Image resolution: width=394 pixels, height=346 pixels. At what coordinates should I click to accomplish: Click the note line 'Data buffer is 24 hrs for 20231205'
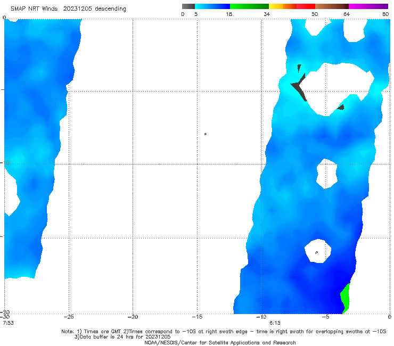click(x=122, y=337)
